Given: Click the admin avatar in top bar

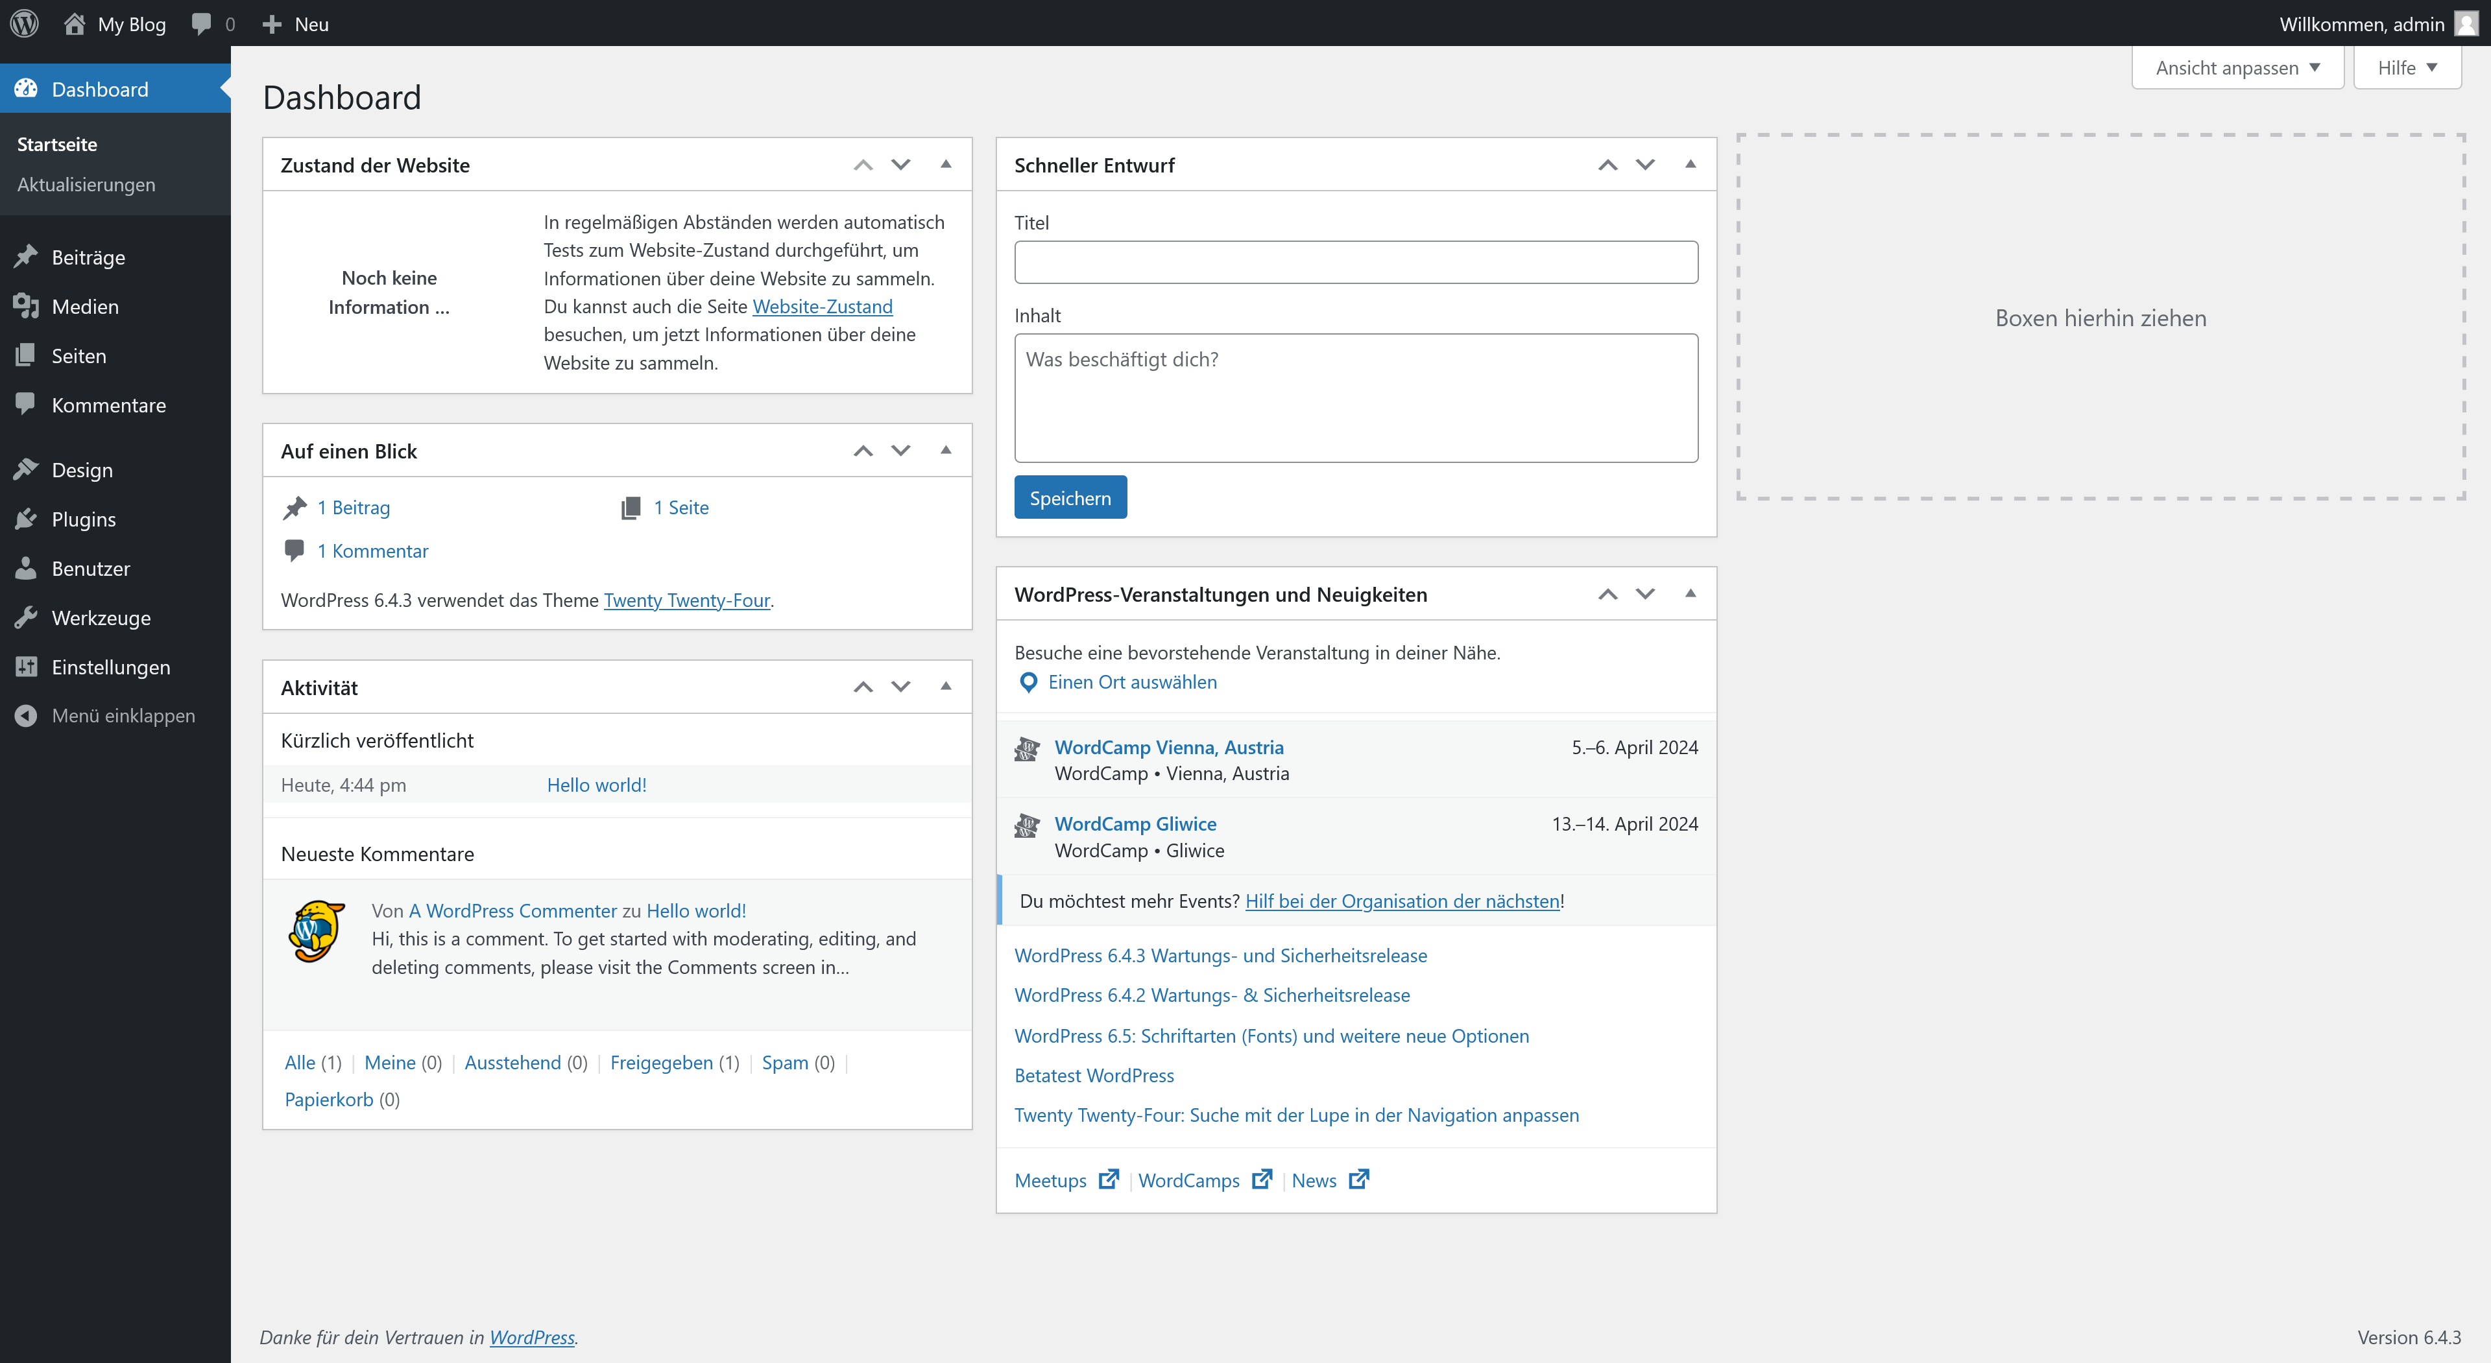Looking at the screenshot, I should [x=2467, y=23].
